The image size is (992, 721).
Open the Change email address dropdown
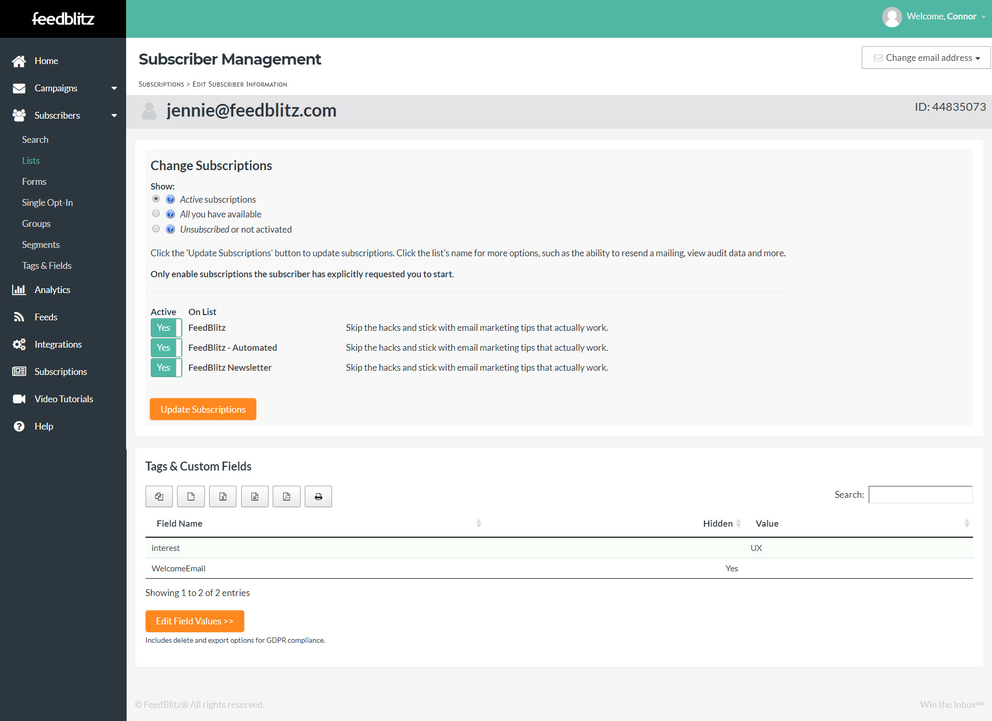pos(926,58)
